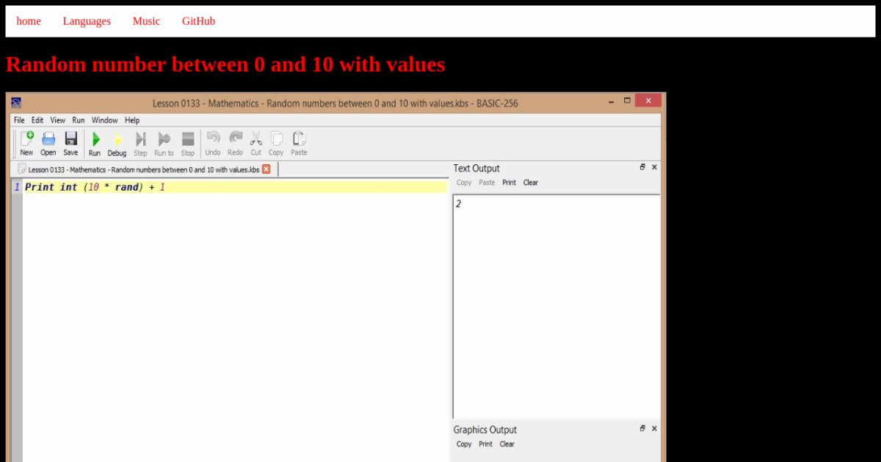Close the Lesson 0133 file tab
Screen dimensions: 881x462
coord(267,169)
